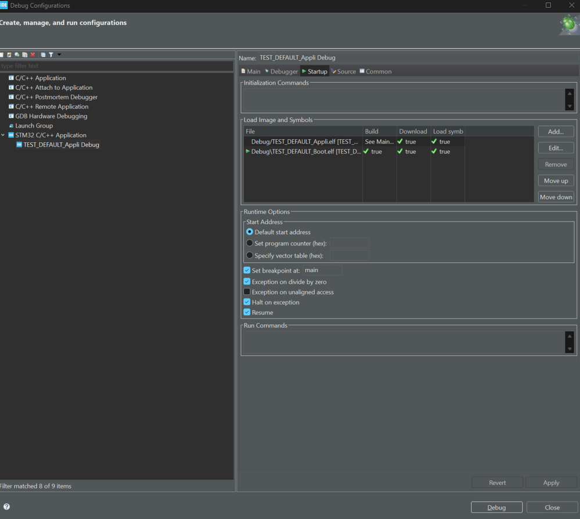Screen dimensions: 580x519
Task: Select Specify vector table radio button
Action: (x=250, y=255)
